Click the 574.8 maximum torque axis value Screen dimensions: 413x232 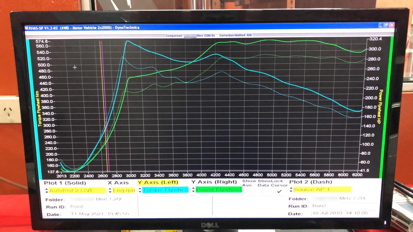pos(42,41)
